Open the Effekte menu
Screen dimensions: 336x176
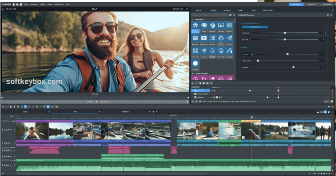(42, 4)
